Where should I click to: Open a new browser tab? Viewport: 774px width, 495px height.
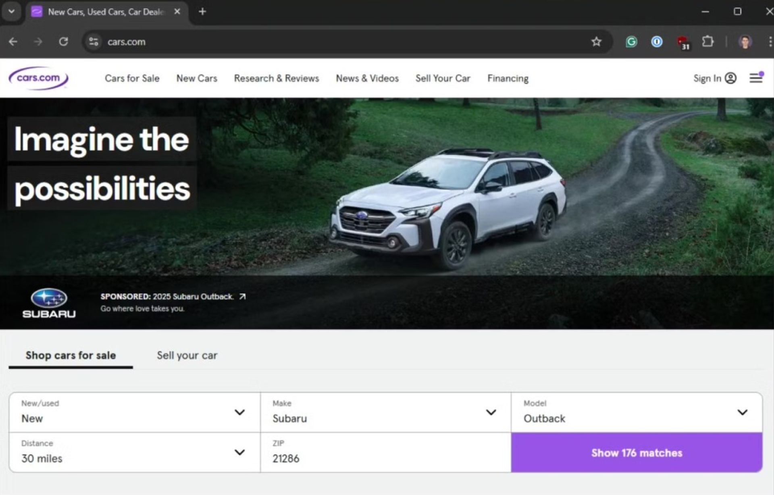(202, 12)
